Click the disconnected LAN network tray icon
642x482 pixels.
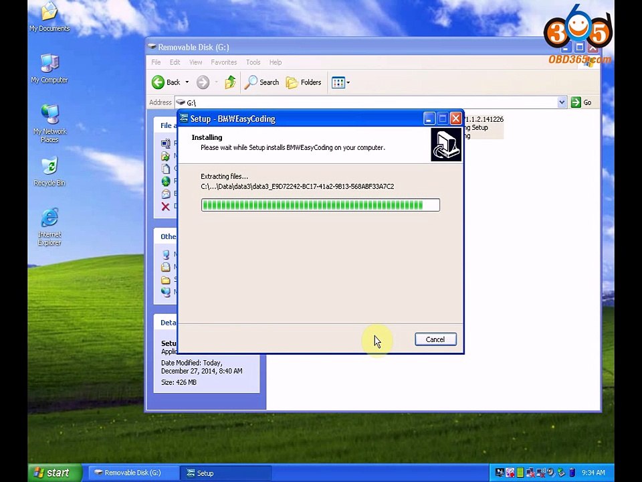(530, 473)
